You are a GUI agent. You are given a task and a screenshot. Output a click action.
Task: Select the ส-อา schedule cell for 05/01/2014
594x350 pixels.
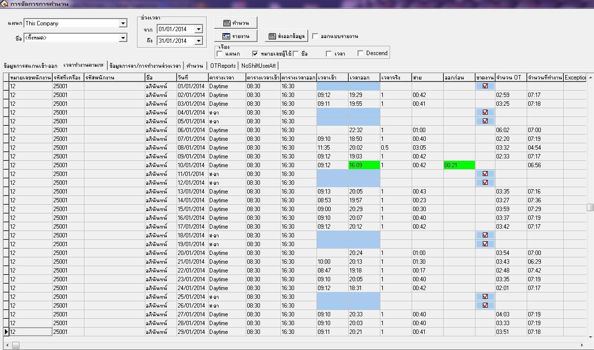227,121
